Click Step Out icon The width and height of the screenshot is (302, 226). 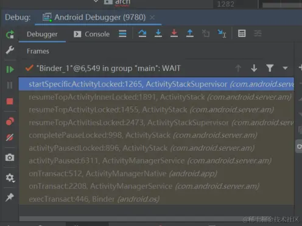pyautogui.click(x=190, y=33)
